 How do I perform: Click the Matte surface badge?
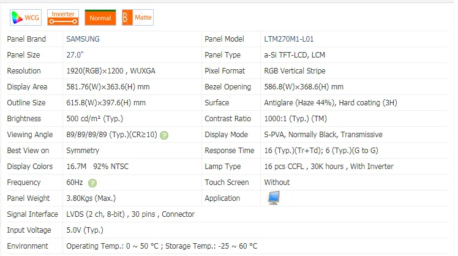point(138,18)
